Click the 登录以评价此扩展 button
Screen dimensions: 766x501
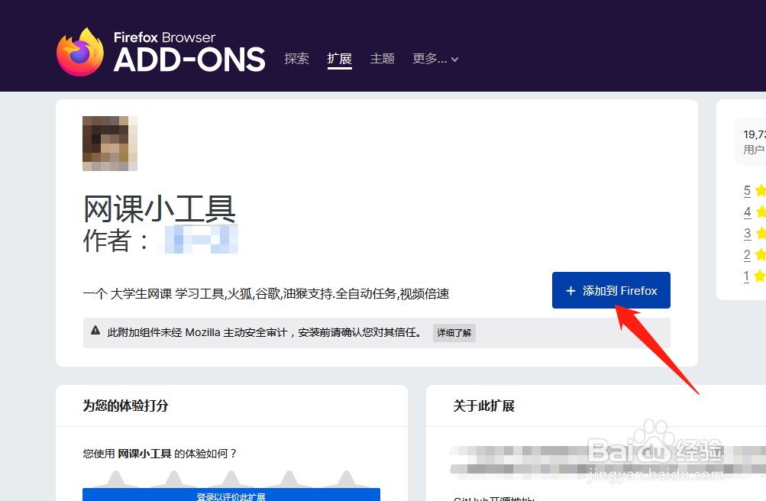[x=231, y=495]
